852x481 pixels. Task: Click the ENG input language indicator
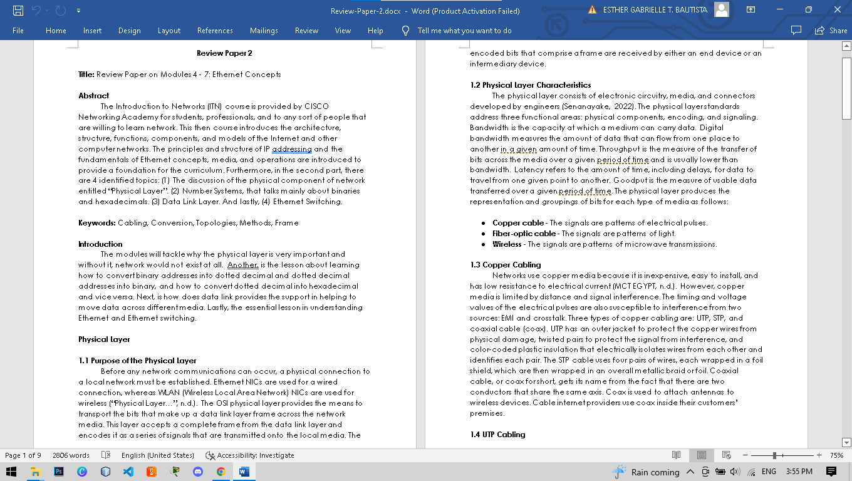(769, 472)
